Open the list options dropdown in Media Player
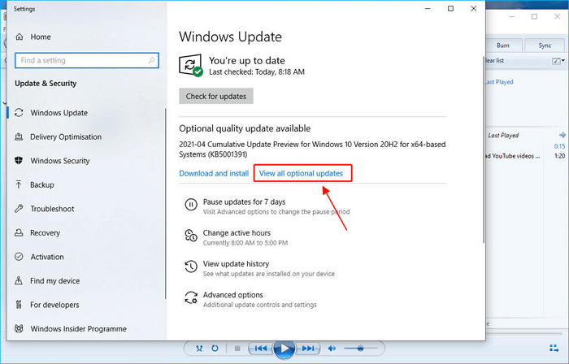 coord(558,61)
